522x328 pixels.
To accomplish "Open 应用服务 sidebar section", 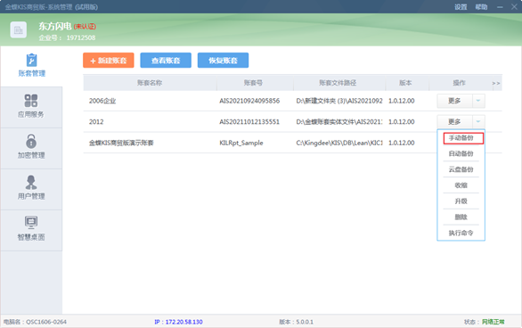I will (x=31, y=107).
